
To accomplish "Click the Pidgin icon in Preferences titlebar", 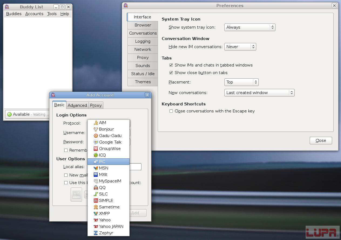I will (x=126, y=5).
